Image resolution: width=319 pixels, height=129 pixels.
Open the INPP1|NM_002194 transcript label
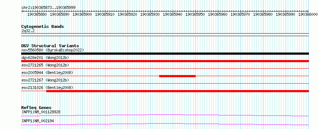38,121
